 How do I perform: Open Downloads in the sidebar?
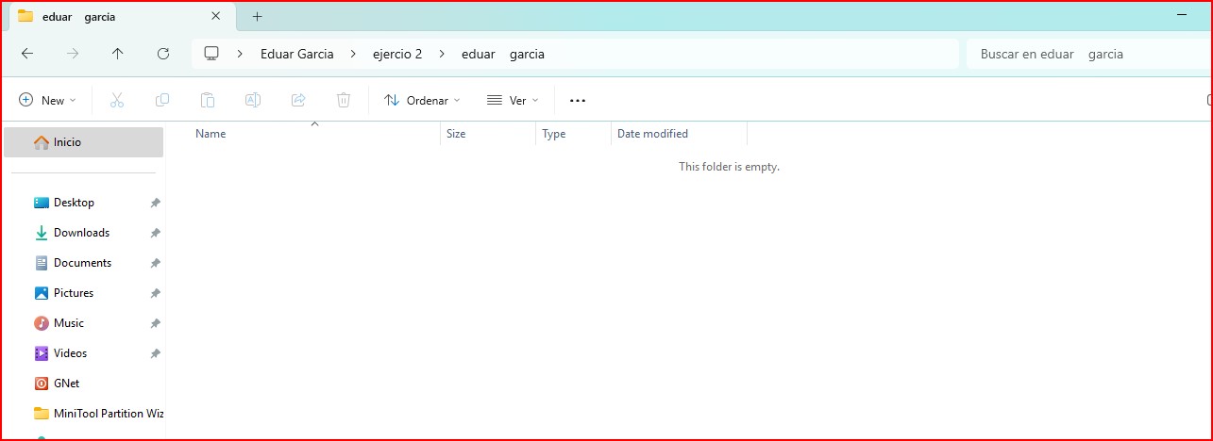coord(81,233)
